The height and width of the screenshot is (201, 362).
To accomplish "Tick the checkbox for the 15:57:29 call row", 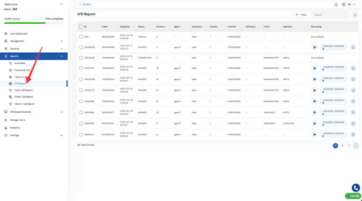I will [81, 90].
